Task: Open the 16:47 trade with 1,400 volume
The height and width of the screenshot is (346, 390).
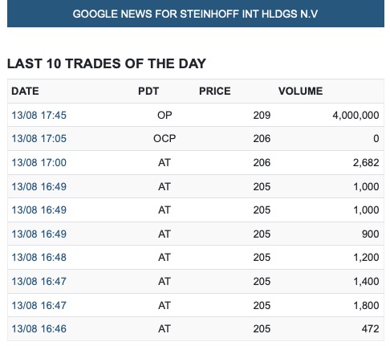Action: click(x=39, y=282)
